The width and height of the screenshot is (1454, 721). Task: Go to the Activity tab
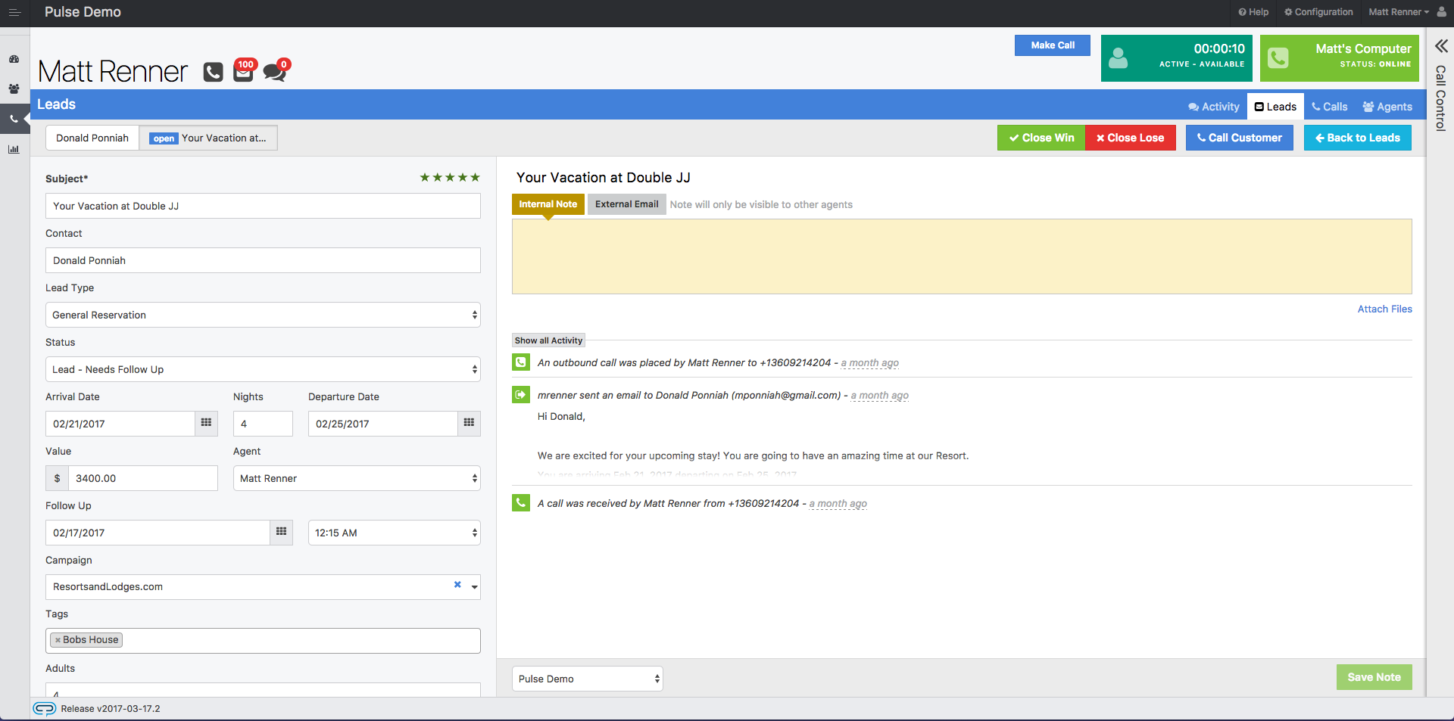click(1214, 107)
